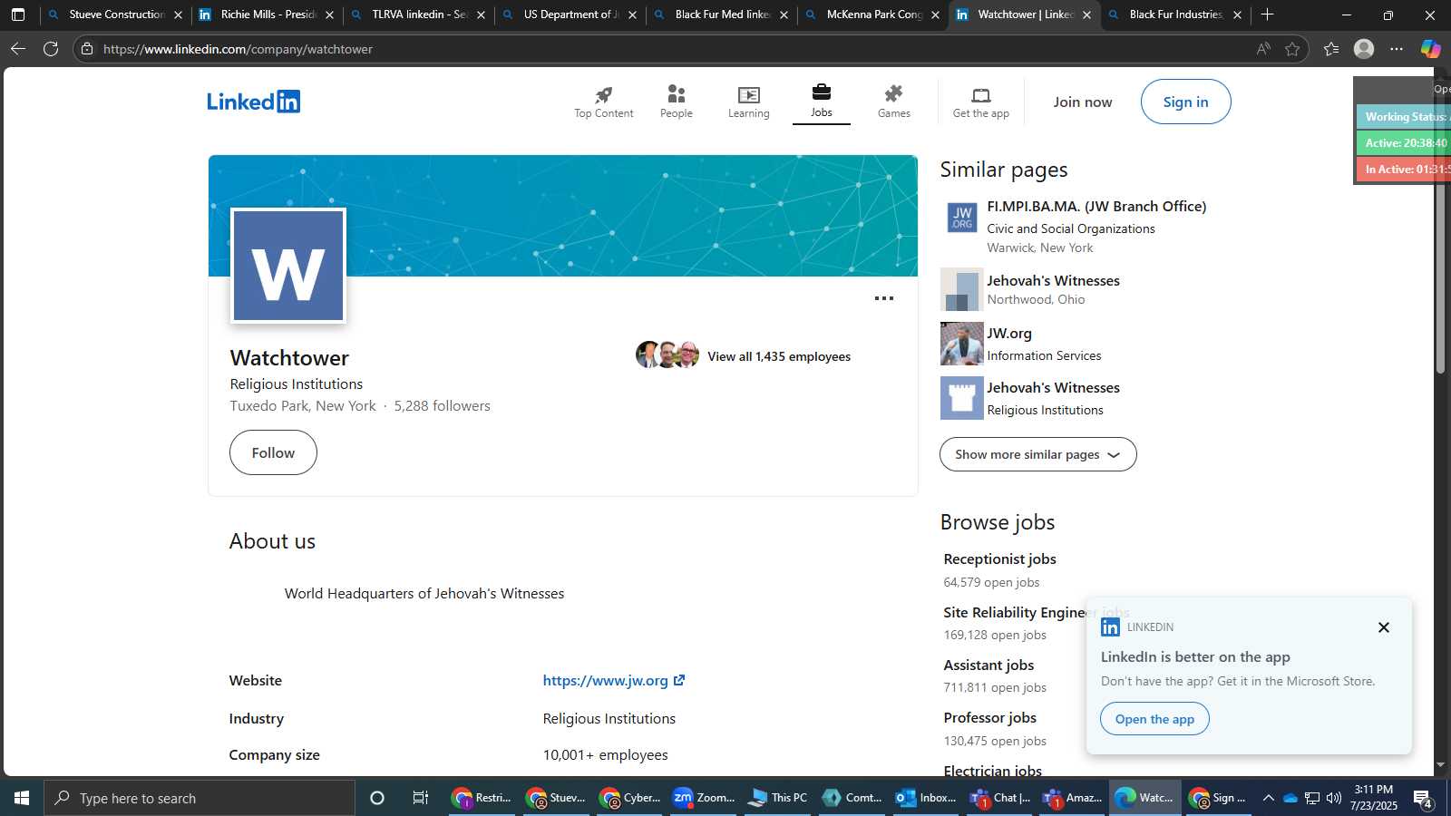Open the Games nav item
Viewport: 1451px width, 816px height.
click(893, 102)
